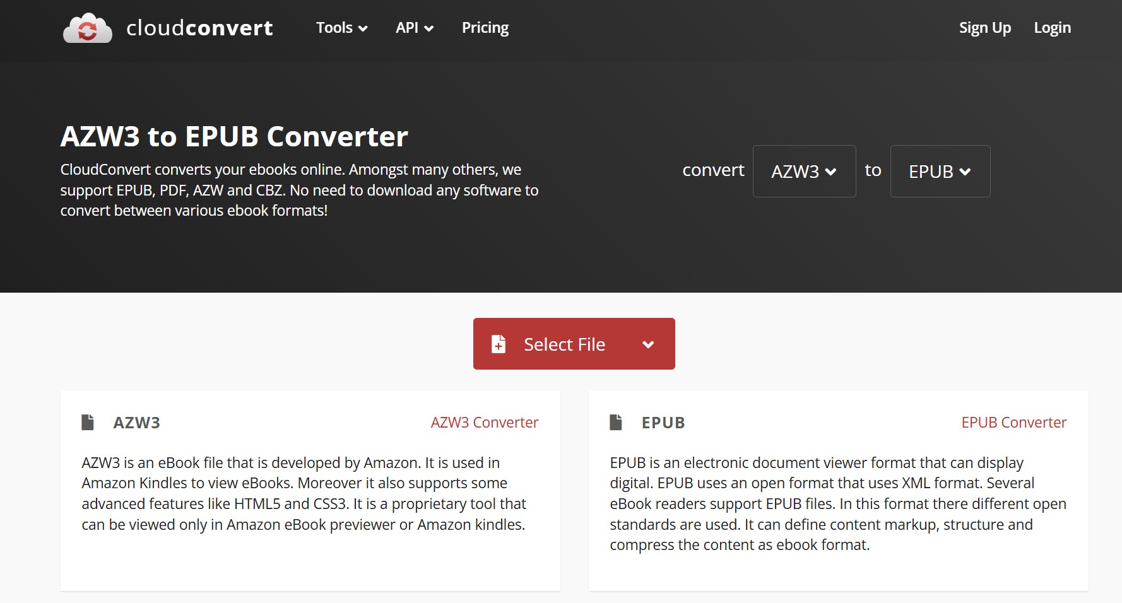The height and width of the screenshot is (603, 1122).
Task: Click the cloudconvert brand name text
Action: (x=199, y=28)
